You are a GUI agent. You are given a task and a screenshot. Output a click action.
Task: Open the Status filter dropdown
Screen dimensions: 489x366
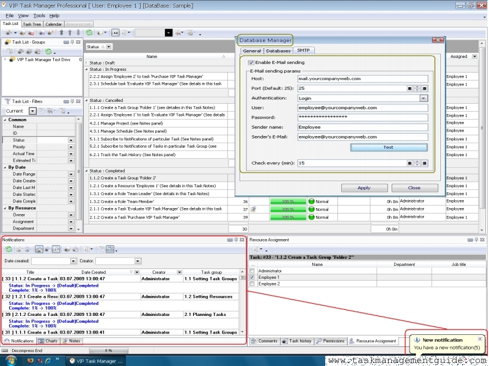click(71, 140)
